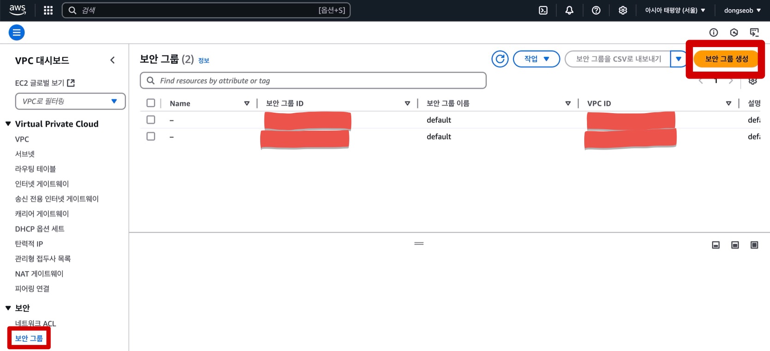
Task: Select 보안 그룹 in the sidebar
Action: click(x=29, y=338)
